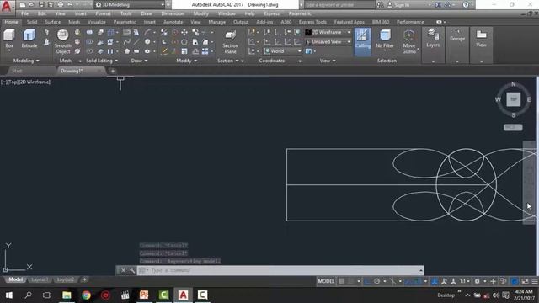The height and width of the screenshot is (303, 539).
Task: Click the Box solid tool icon
Action: [9, 35]
